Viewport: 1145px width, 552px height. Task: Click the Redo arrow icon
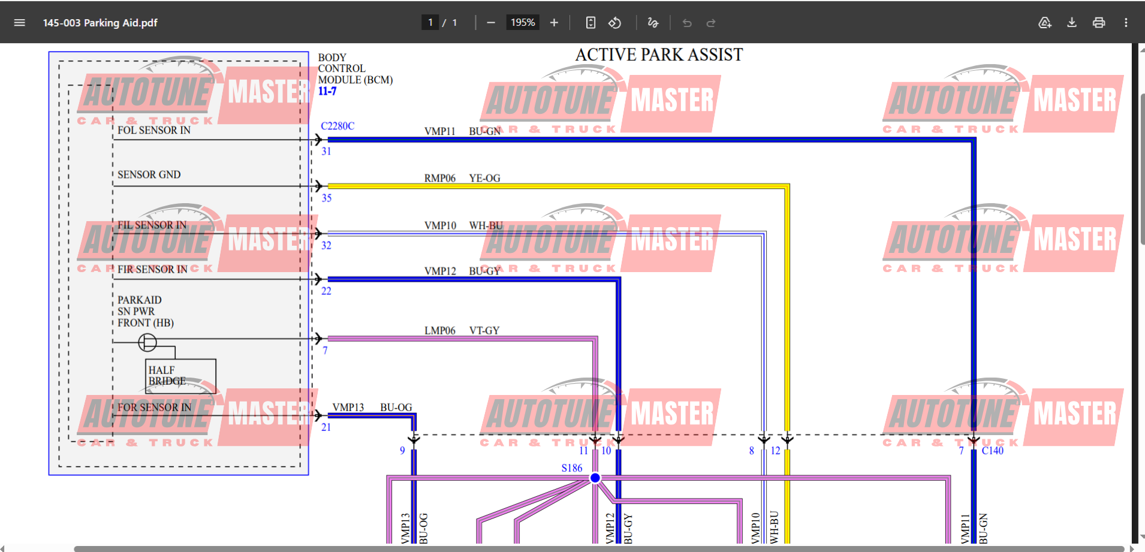point(711,23)
